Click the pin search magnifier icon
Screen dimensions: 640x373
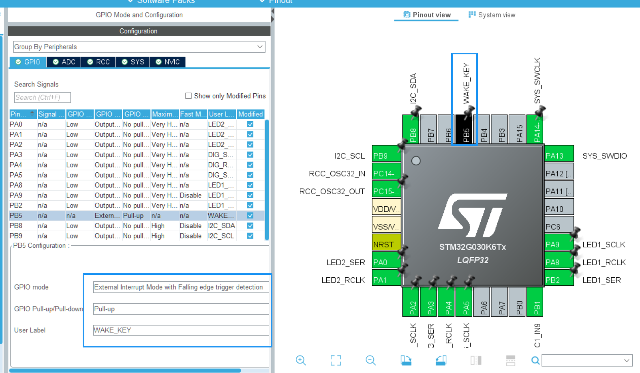[x=535, y=360]
